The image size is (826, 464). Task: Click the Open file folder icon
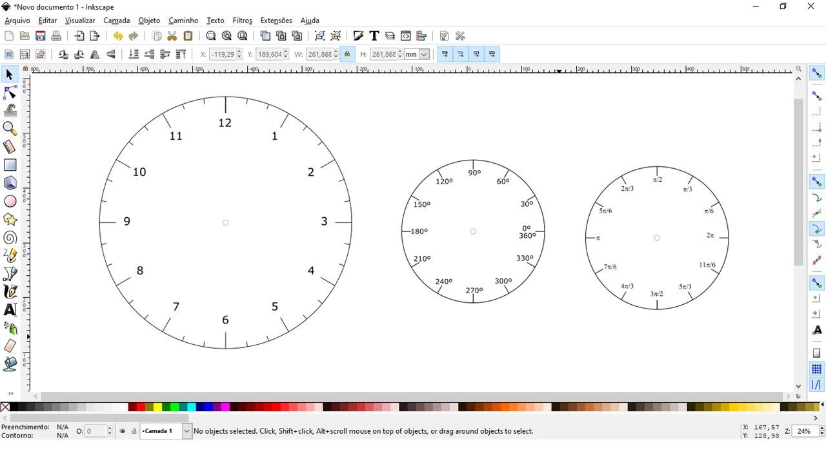click(x=25, y=36)
